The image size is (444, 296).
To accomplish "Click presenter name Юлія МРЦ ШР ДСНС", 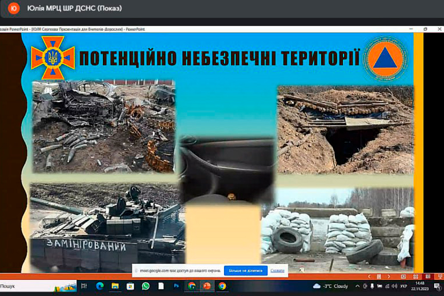I will pos(74,8).
